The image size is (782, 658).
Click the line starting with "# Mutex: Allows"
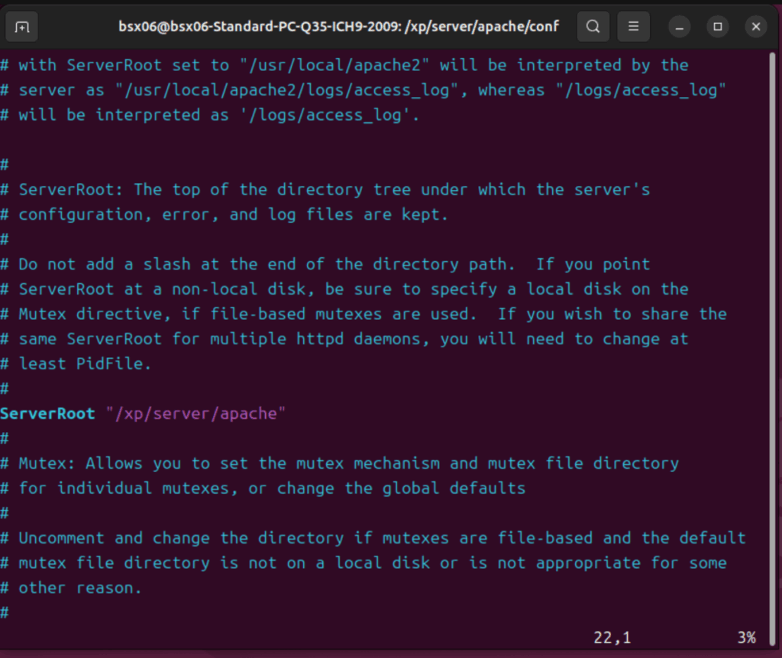click(x=339, y=463)
